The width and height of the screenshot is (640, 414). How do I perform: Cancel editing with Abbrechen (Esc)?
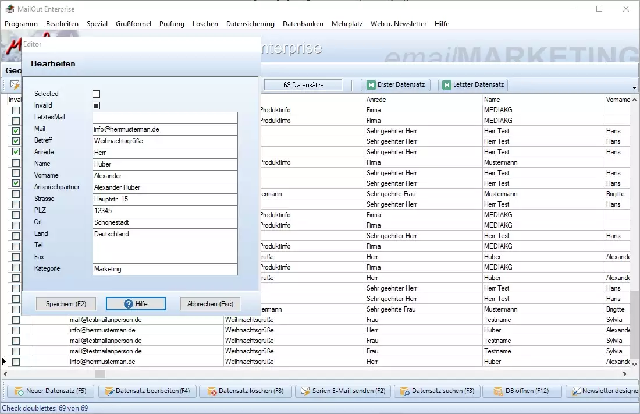click(x=210, y=304)
